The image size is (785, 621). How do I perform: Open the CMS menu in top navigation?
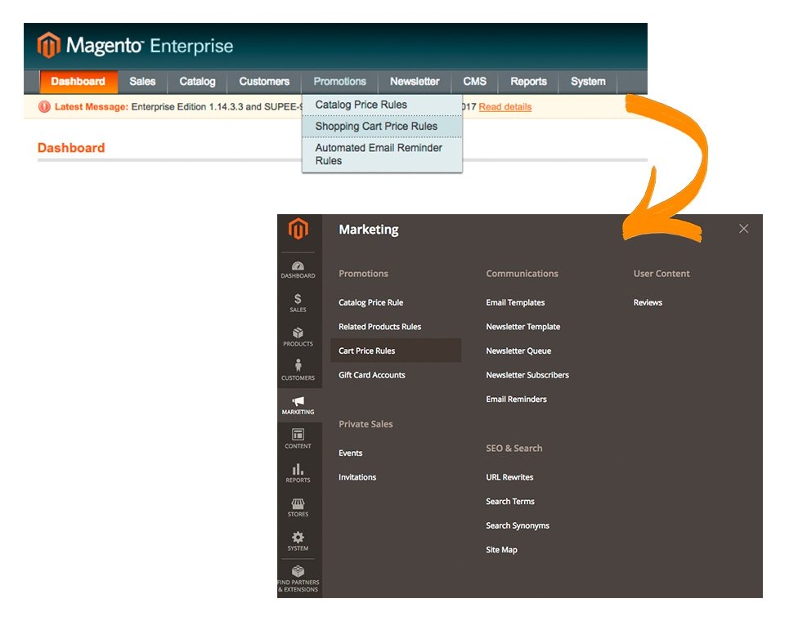(474, 82)
